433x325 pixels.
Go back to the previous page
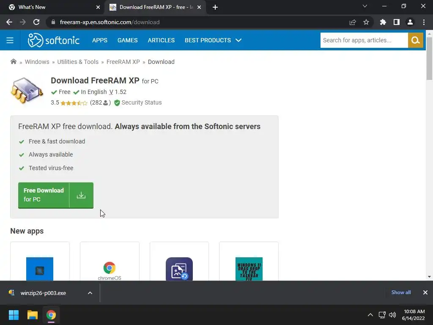(9, 22)
